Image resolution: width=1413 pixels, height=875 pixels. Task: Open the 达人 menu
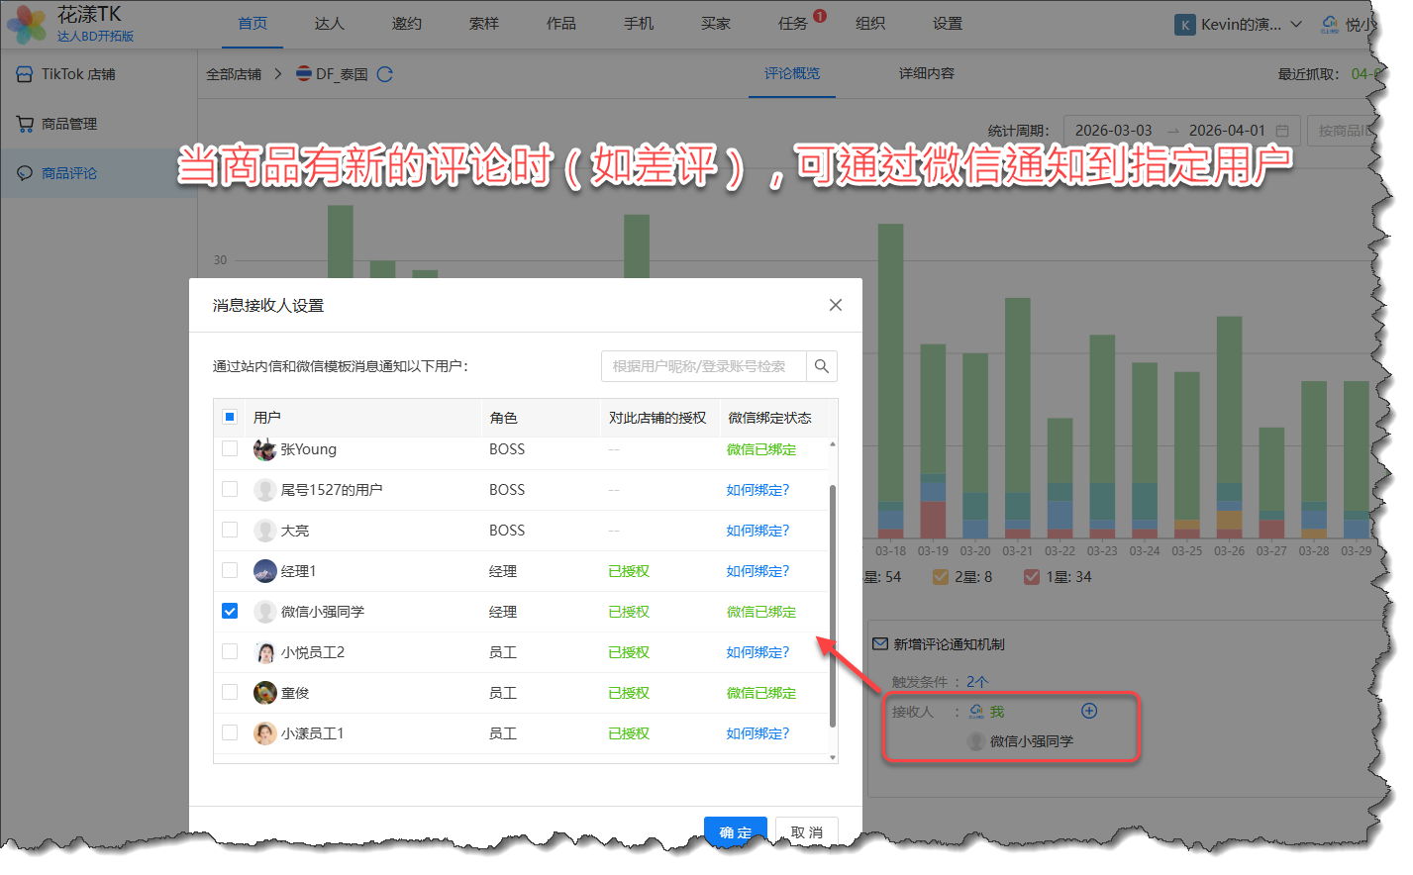click(x=329, y=24)
